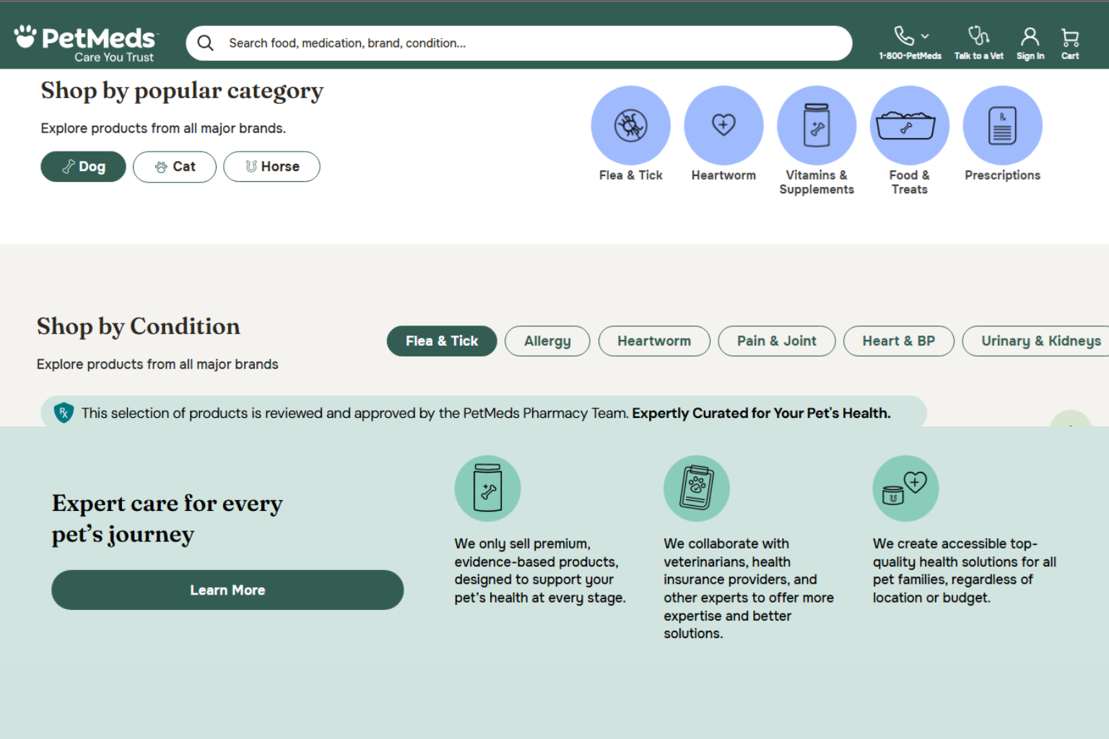Open the Flea & Tick category icon
The image size is (1109, 739).
[630, 124]
